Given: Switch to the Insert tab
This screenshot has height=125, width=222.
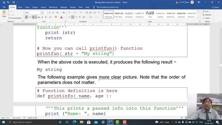Looking at the screenshot, I should click(20, 7).
